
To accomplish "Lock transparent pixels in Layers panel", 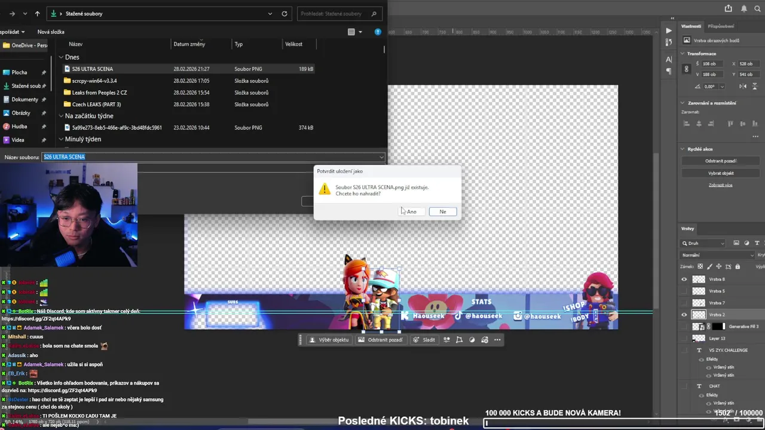I will coord(701,266).
